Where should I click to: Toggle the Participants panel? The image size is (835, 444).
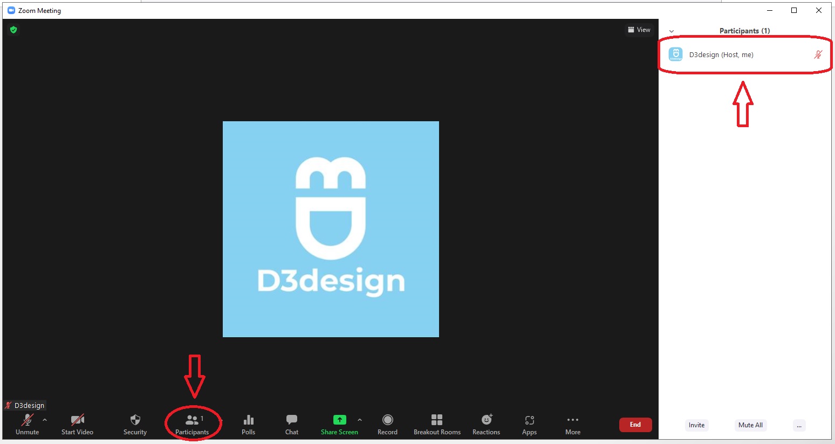[x=192, y=424]
